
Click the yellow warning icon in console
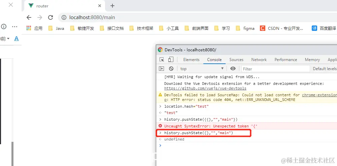pos(160,95)
